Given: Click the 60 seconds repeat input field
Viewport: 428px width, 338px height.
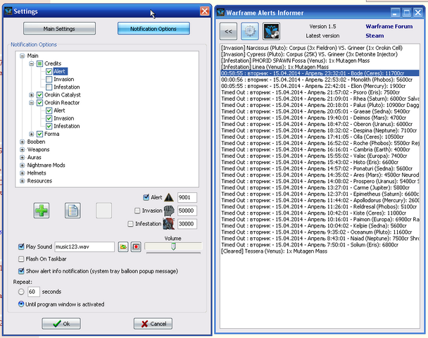Looking at the screenshot, I should pos(34,292).
